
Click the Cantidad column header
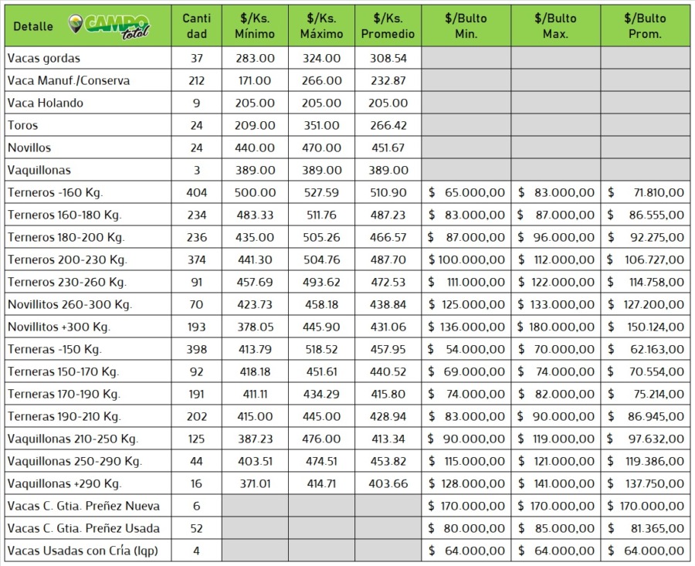(x=195, y=26)
